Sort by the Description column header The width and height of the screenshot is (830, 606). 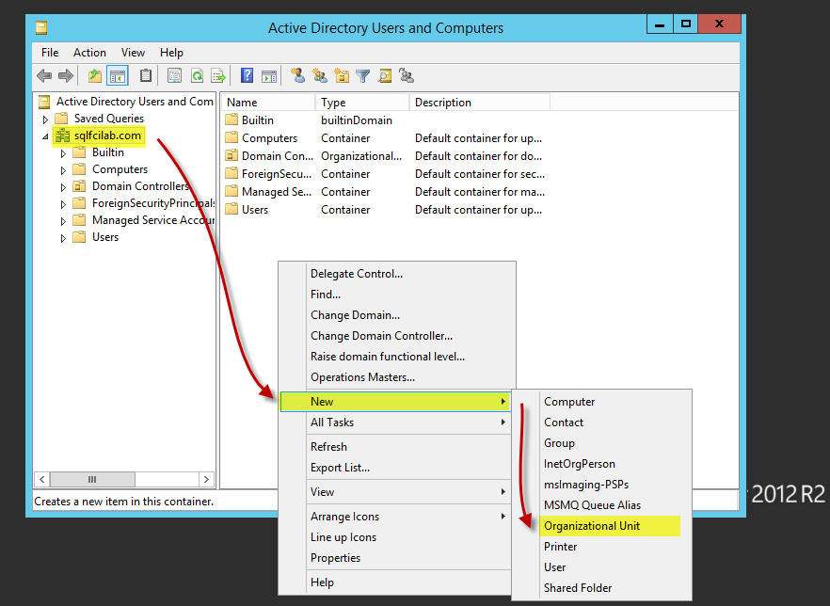(480, 103)
